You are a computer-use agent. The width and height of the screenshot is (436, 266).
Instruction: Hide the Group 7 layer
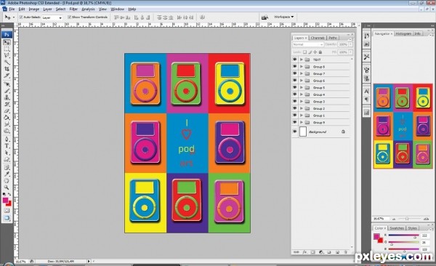pyautogui.click(x=295, y=73)
